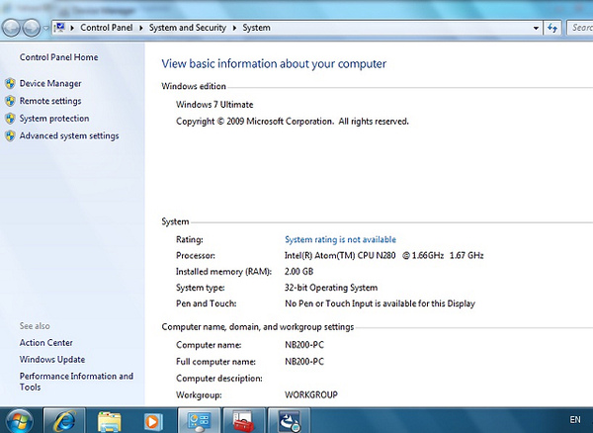Viewport: 593px width, 433px height.
Task: Open Device Manager link
Action: coord(50,84)
